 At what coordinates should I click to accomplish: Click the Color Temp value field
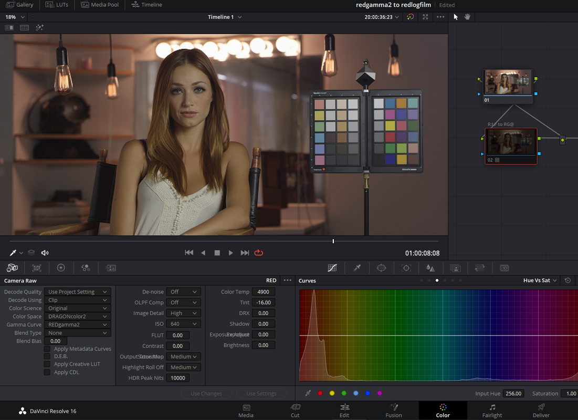[263, 292]
